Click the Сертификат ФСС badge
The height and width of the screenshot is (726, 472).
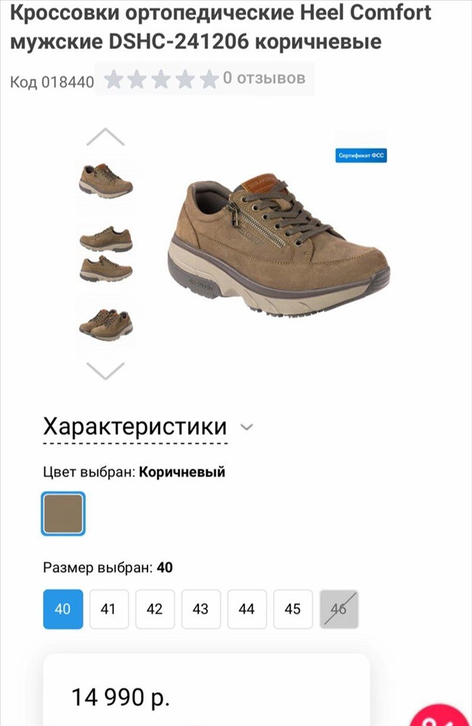coord(362,155)
